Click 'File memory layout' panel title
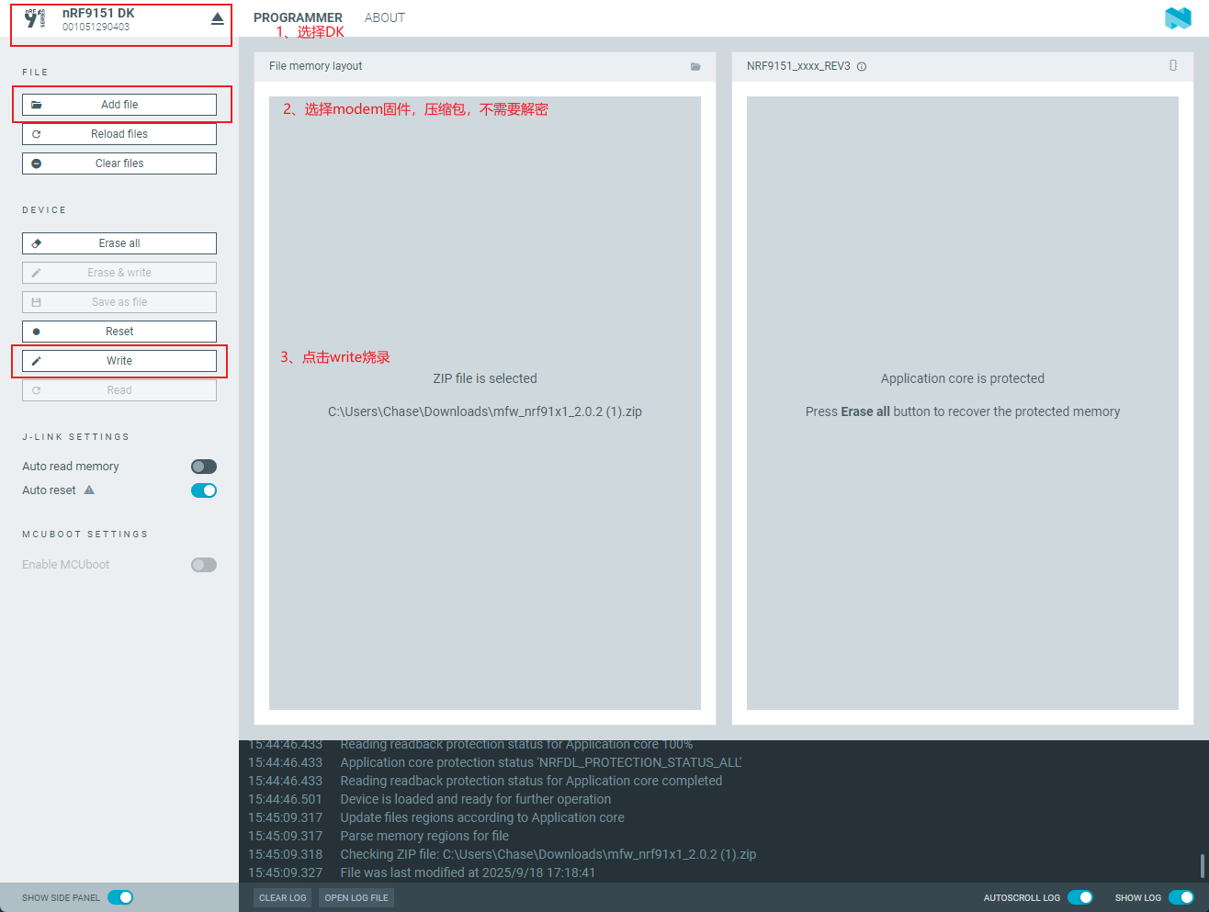 (x=315, y=66)
